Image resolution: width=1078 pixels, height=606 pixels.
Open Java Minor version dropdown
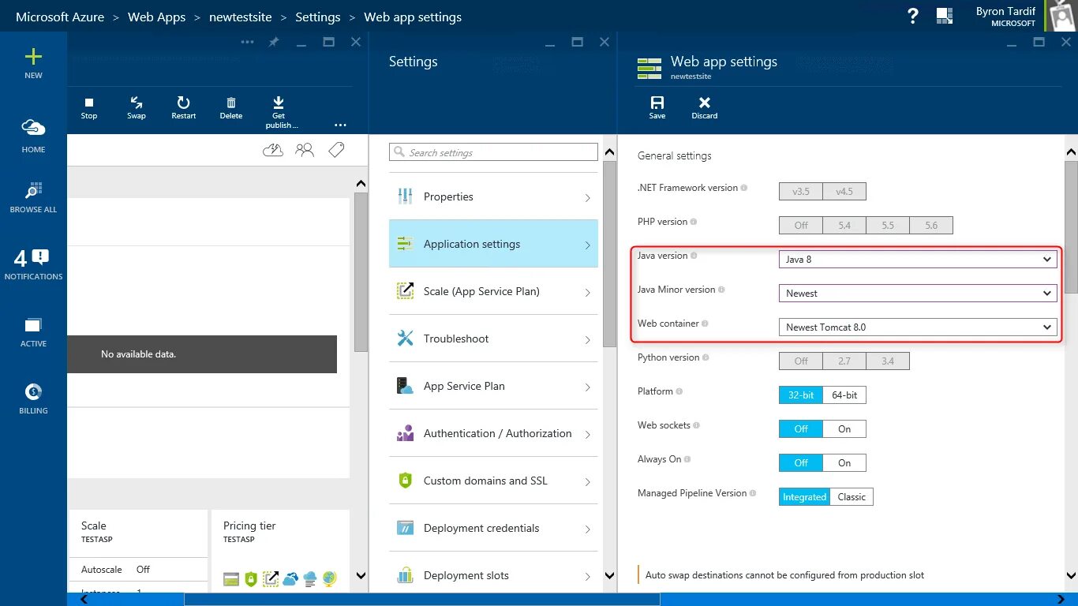[918, 293]
